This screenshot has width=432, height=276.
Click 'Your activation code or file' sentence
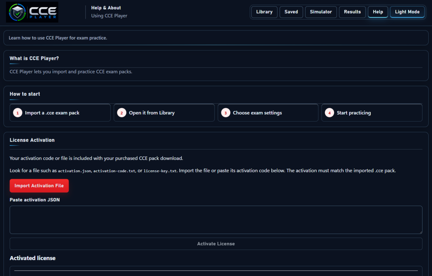(96, 158)
